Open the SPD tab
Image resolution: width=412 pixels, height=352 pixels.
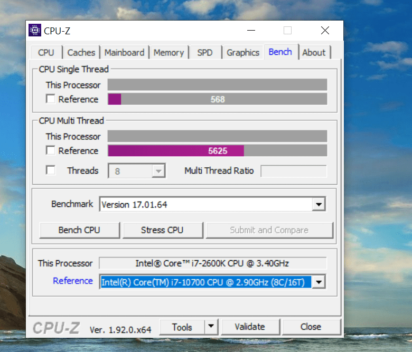[x=205, y=52]
